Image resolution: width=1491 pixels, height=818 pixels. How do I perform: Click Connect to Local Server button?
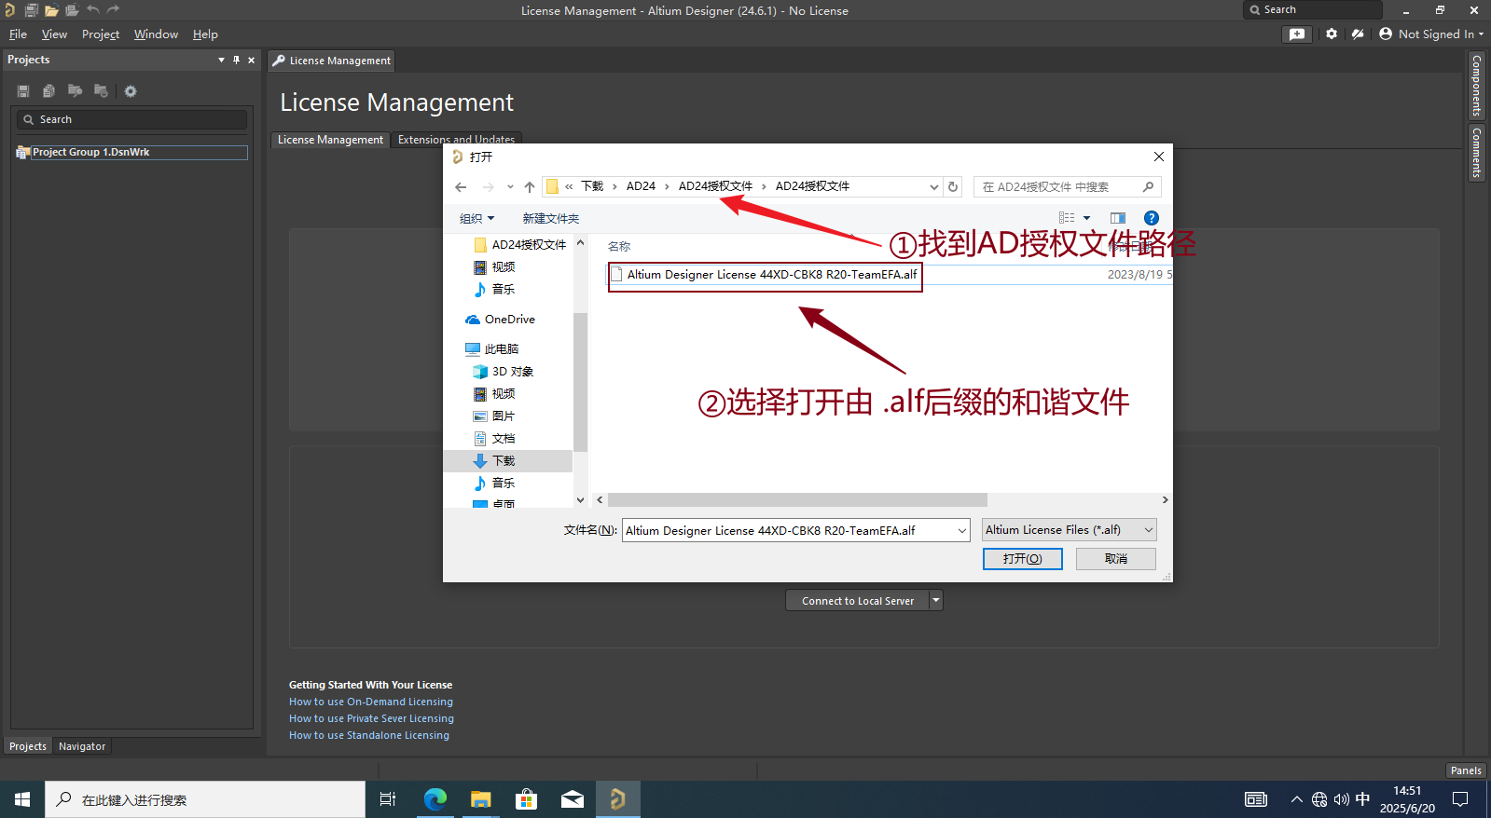[x=858, y=601]
